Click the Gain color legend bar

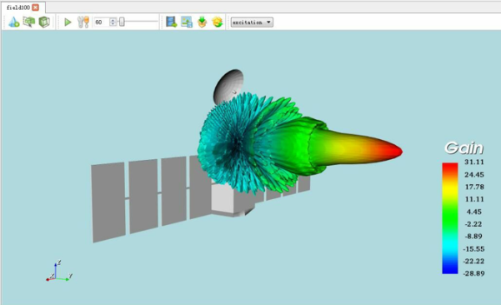pos(450,218)
